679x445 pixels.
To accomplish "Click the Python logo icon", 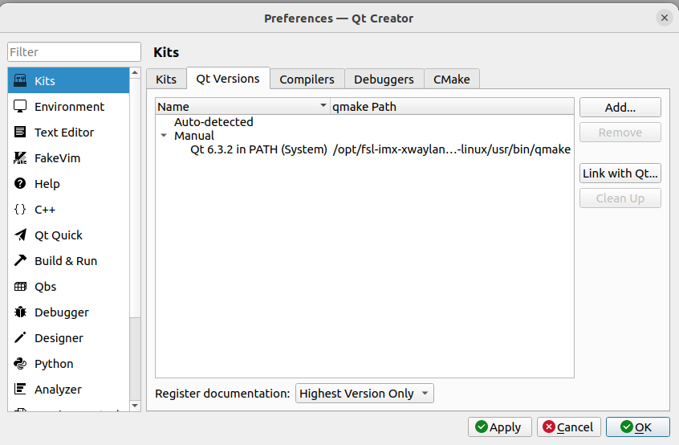I will 20,364.
